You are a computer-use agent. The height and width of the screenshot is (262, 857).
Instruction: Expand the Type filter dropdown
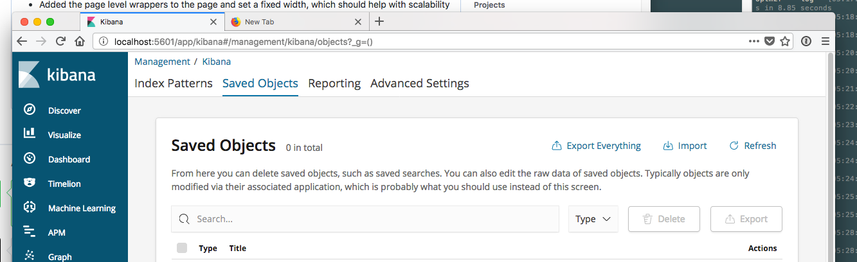(x=593, y=219)
